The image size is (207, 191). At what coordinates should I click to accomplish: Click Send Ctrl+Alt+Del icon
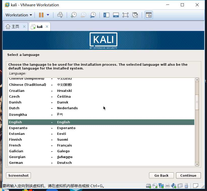tap(60, 15)
